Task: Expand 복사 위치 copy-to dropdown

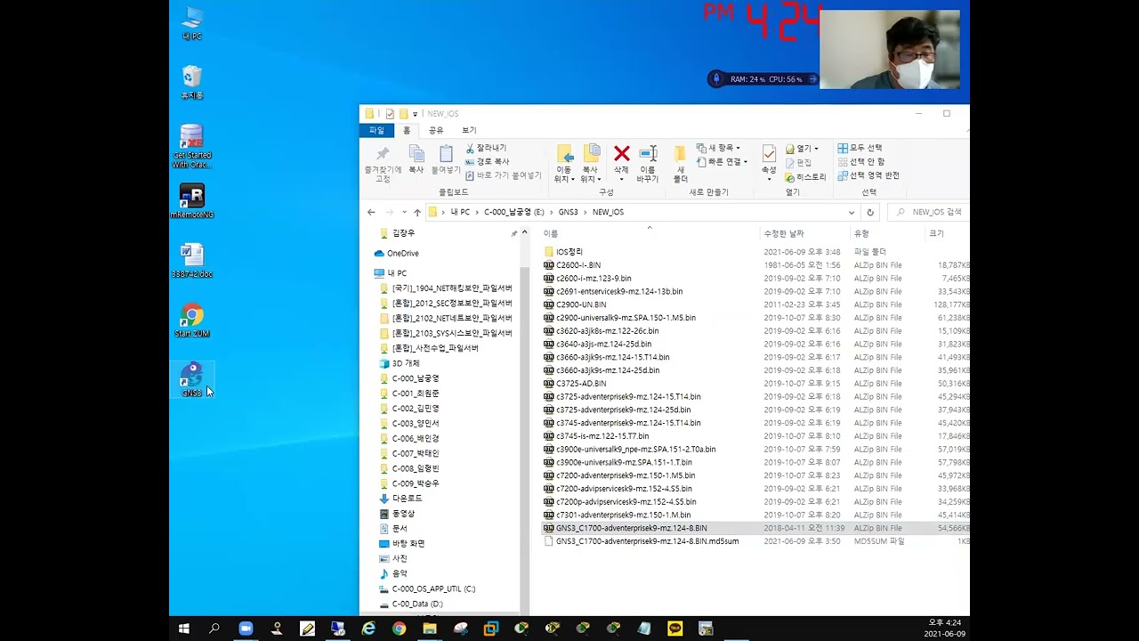Action: pos(591,174)
